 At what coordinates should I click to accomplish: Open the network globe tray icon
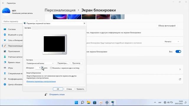tap(165, 102)
